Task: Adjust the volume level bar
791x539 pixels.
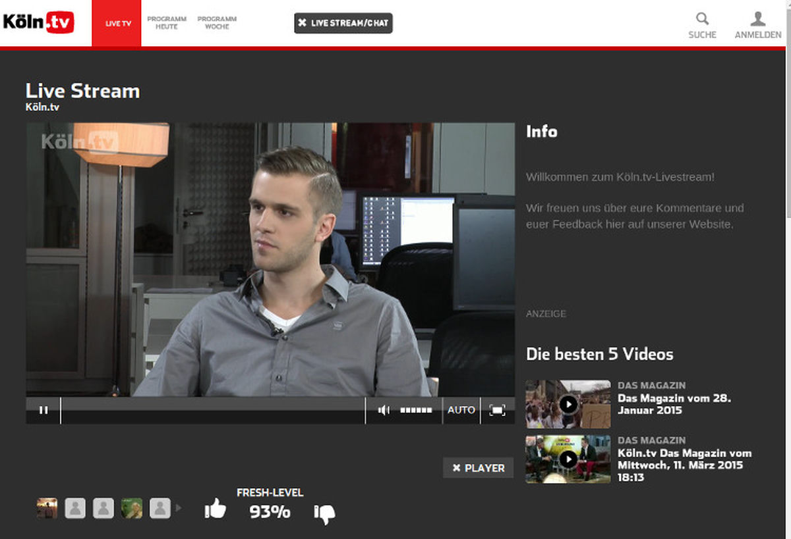Action: pos(417,409)
